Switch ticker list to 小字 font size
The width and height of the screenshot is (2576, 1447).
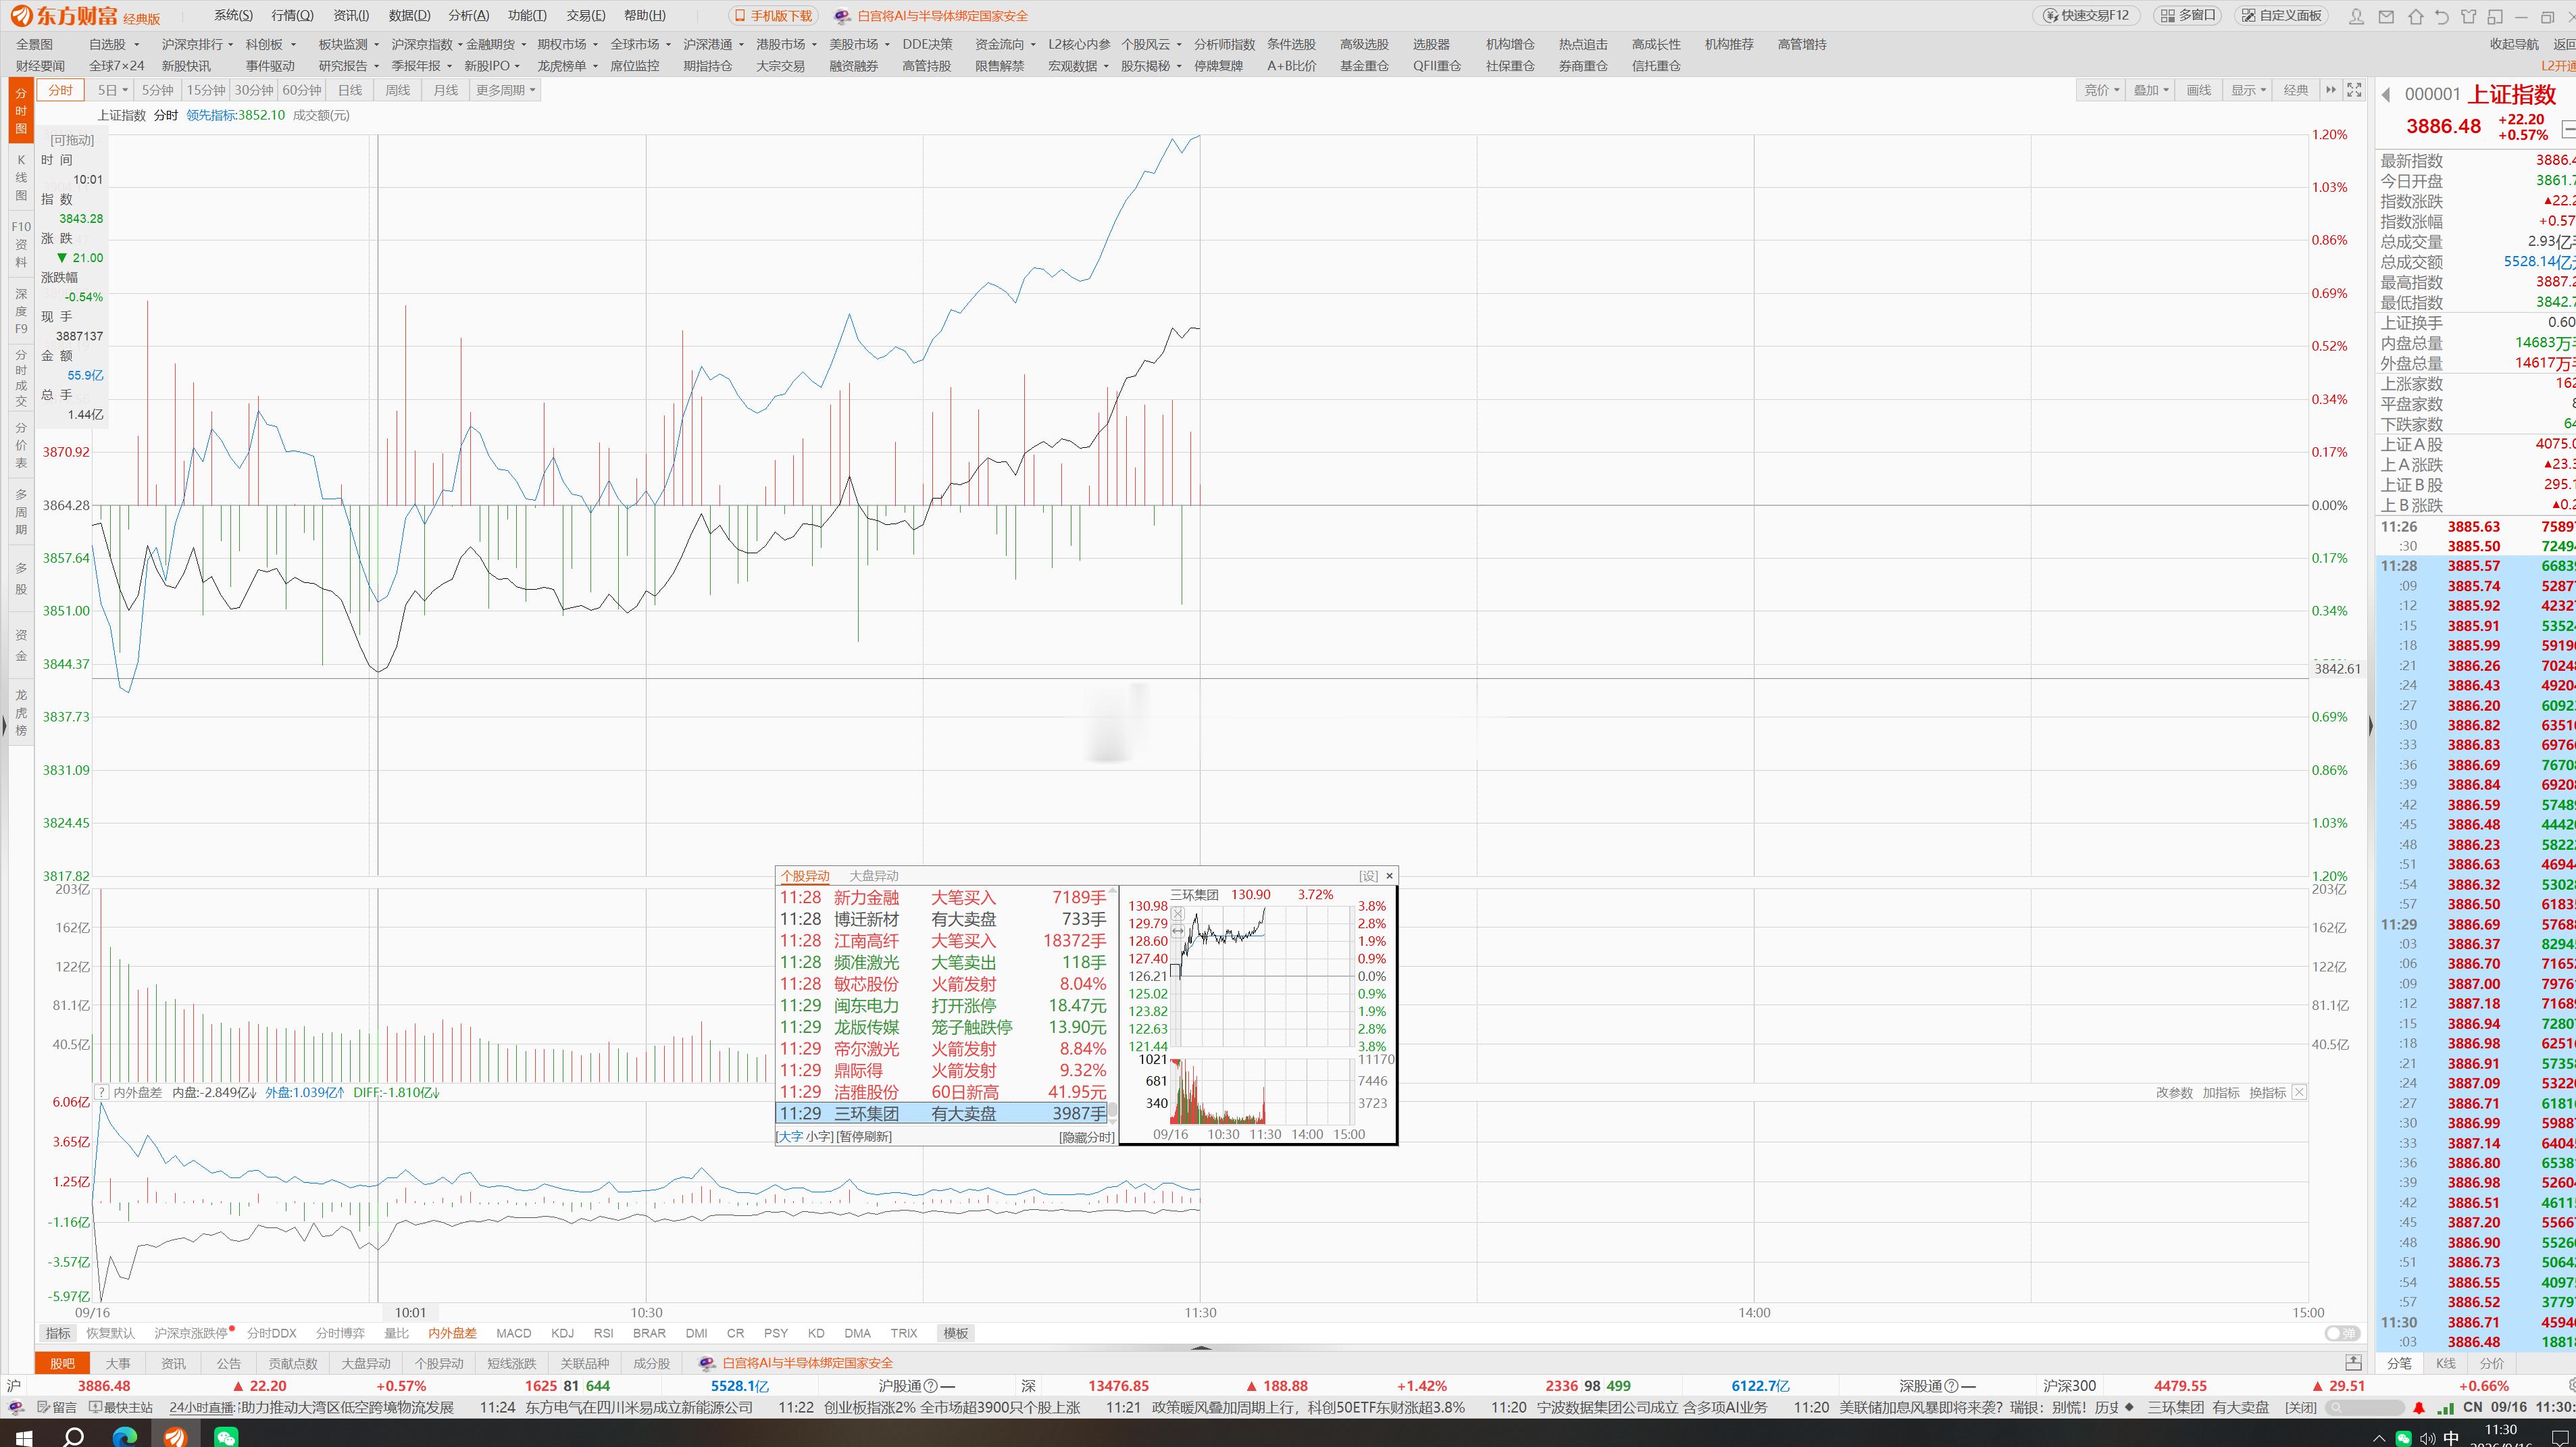(x=818, y=1137)
